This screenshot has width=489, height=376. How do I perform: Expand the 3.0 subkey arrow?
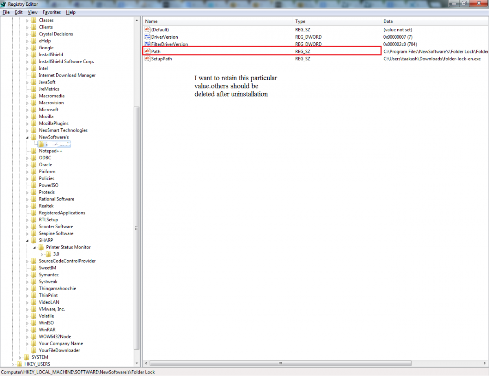pyautogui.click(x=42, y=254)
